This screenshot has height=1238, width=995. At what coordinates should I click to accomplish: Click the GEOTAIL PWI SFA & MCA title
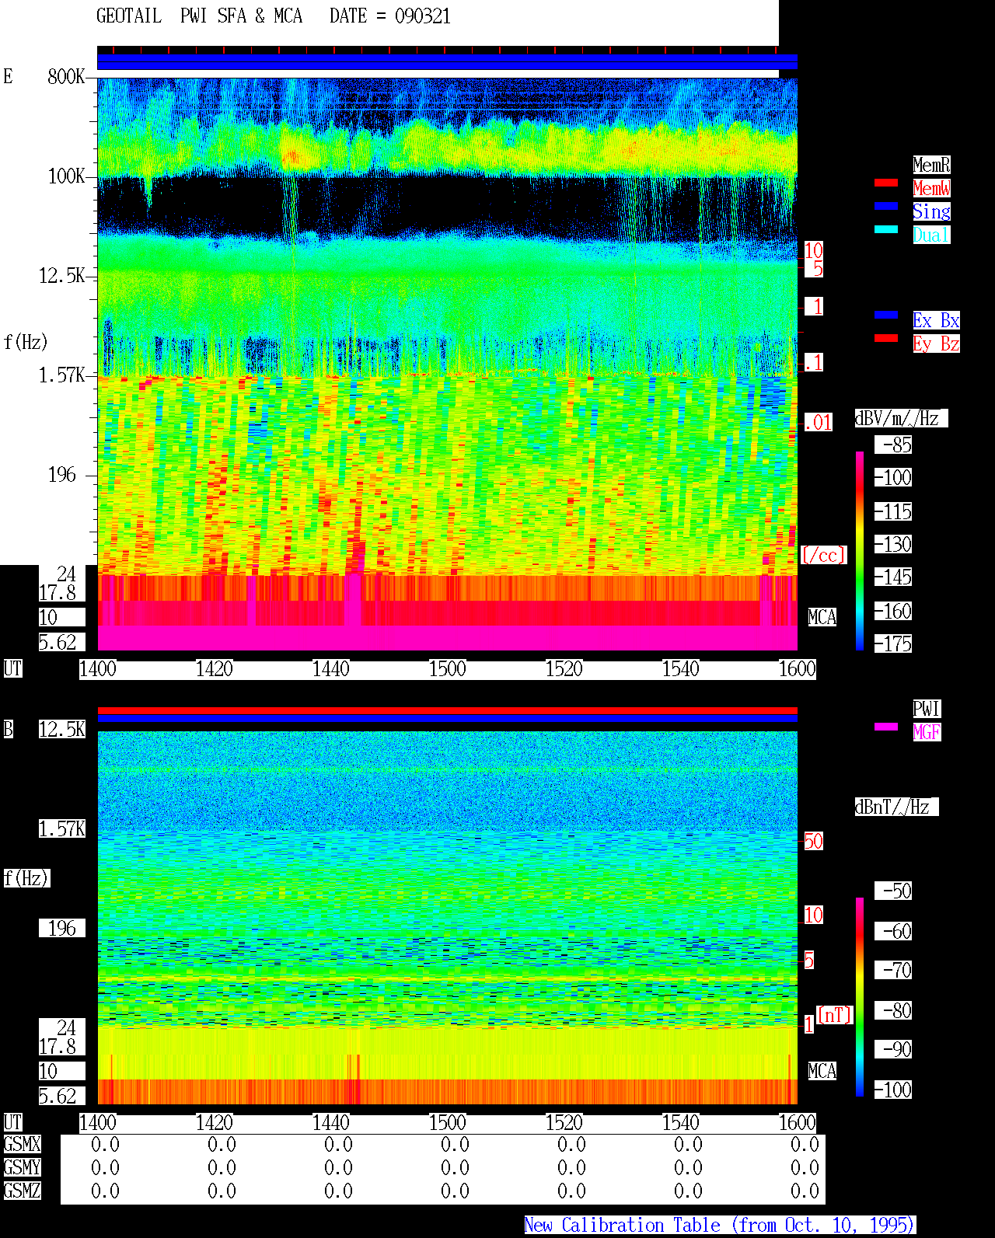pos(199,16)
